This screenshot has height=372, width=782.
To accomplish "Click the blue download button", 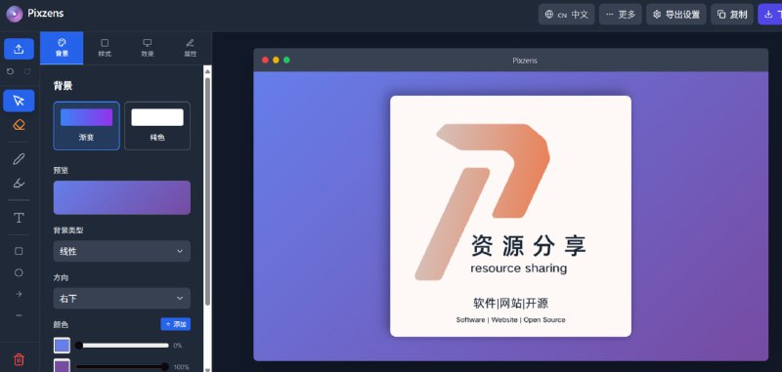I will tap(770, 15).
